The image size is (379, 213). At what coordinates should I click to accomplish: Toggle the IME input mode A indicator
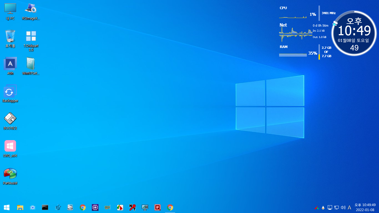click(350, 207)
